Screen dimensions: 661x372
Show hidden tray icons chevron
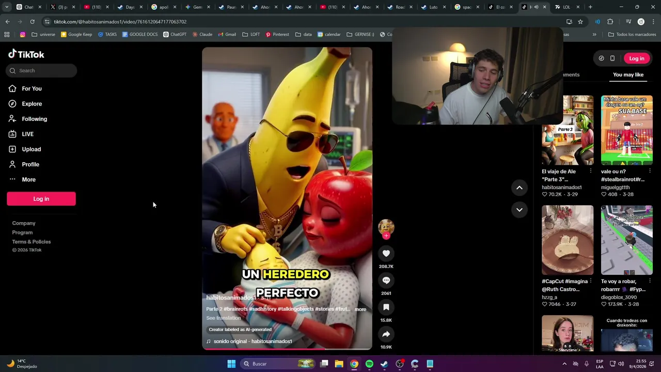point(564,364)
